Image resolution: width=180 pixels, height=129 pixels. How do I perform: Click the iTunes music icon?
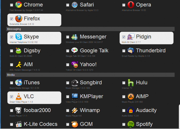18,83
